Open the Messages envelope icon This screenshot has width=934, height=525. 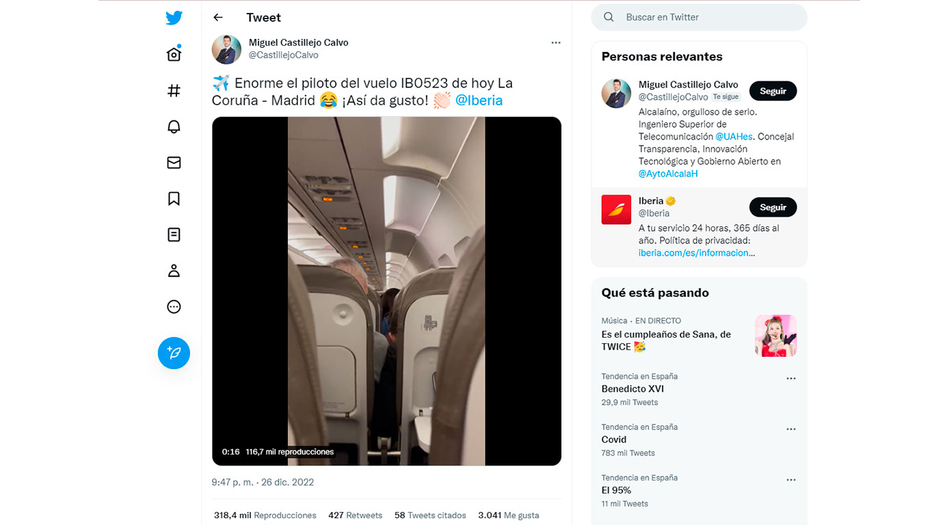174,163
